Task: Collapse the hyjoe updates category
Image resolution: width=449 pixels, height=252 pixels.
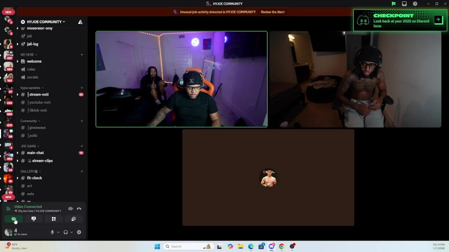Action: (32, 88)
